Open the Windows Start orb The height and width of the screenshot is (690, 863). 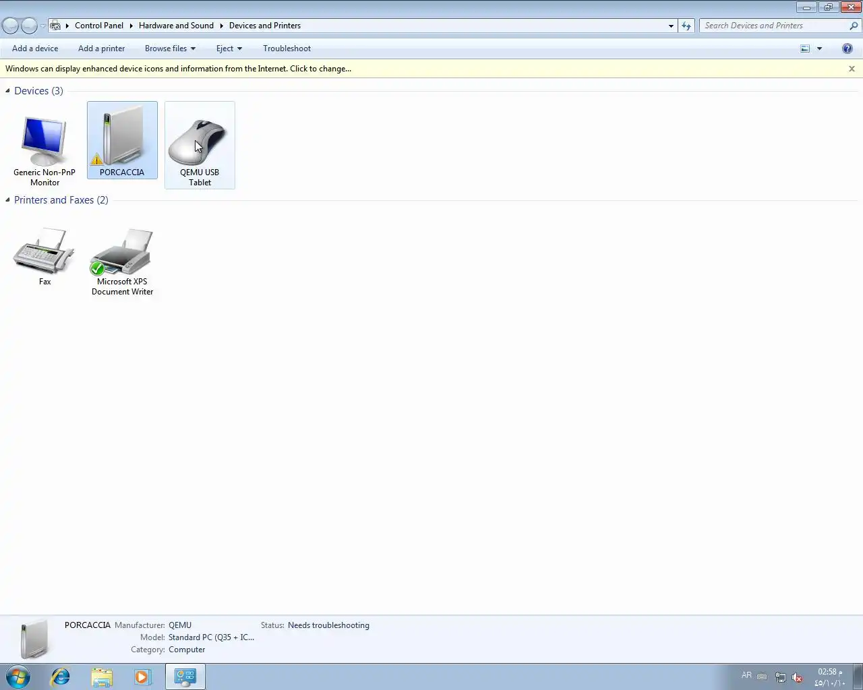18,677
